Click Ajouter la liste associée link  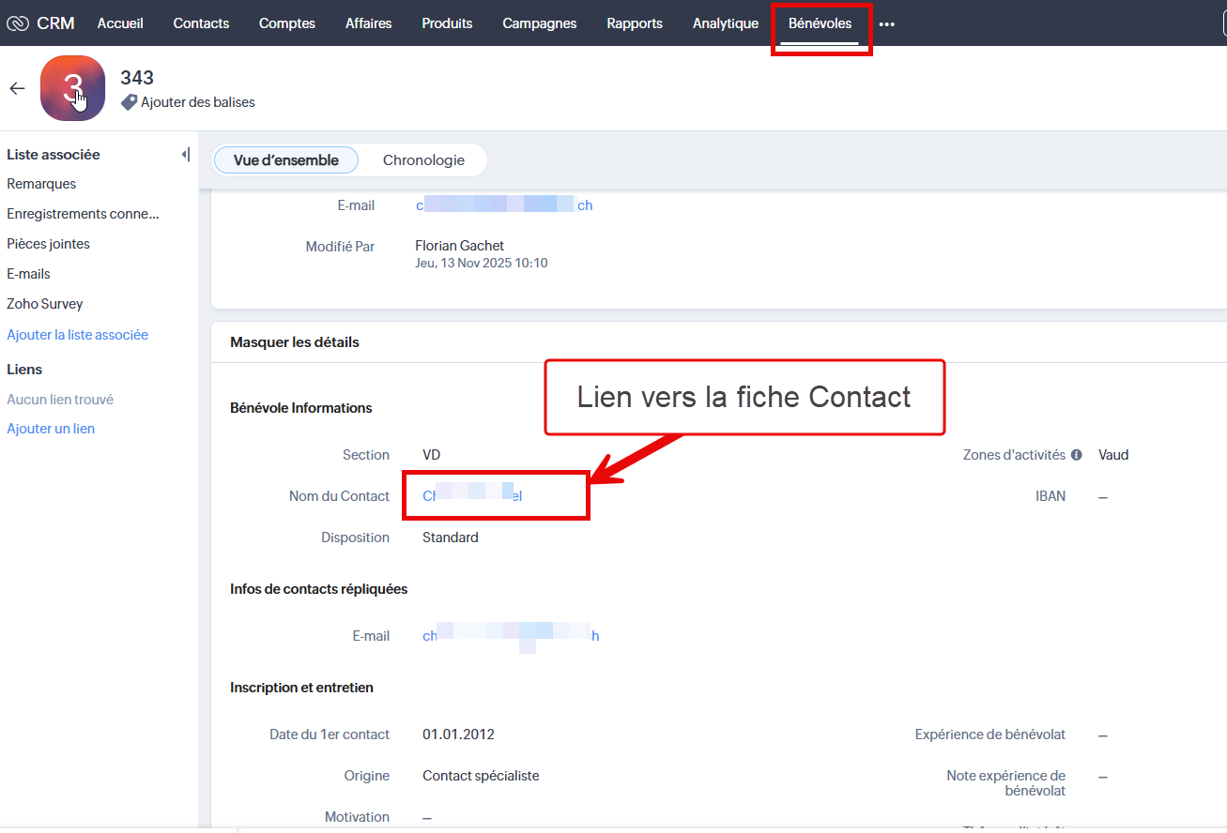click(77, 335)
